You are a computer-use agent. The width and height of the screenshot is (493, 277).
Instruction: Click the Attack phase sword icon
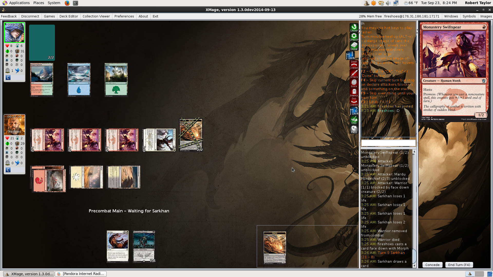[354, 74]
